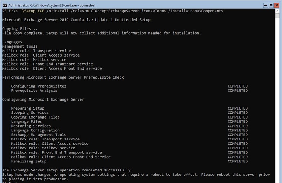Click the 'Stopping Services' line
Viewport: 282px width, 183px height.
(30, 113)
